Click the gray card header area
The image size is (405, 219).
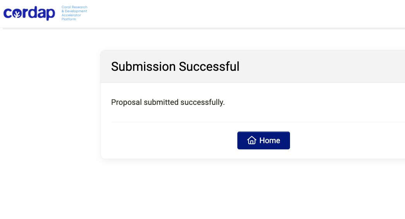[x=253, y=67]
